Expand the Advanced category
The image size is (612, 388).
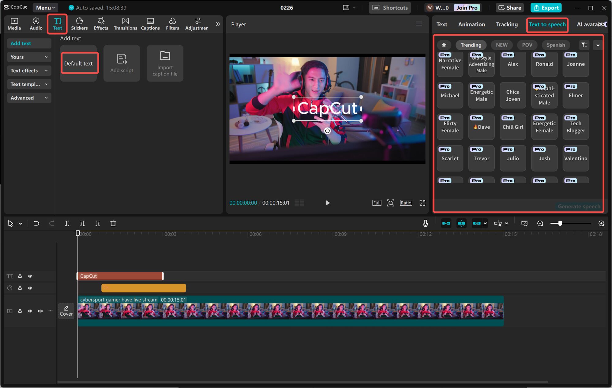click(x=29, y=98)
